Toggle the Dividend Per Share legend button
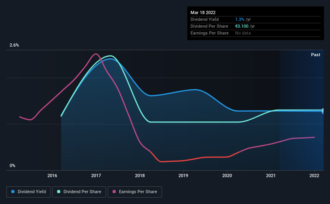330x204 pixels. click(x=79, y=192)
